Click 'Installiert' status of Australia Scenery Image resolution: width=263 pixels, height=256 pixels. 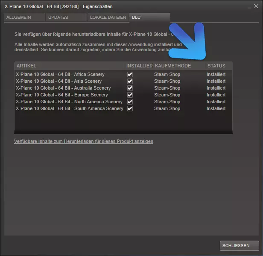click(216, 88)
